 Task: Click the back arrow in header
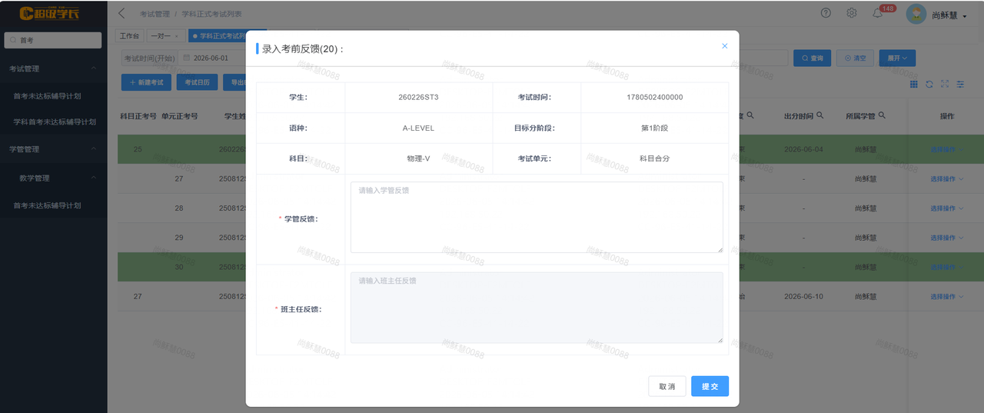[121, 13]
